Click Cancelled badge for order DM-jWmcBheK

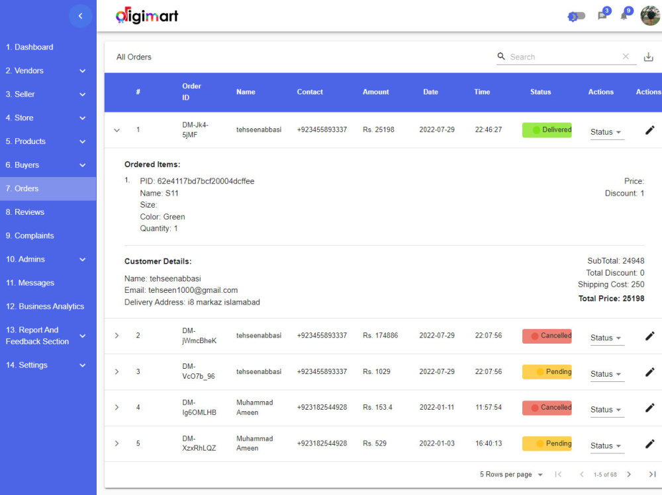tap(547, 336)
